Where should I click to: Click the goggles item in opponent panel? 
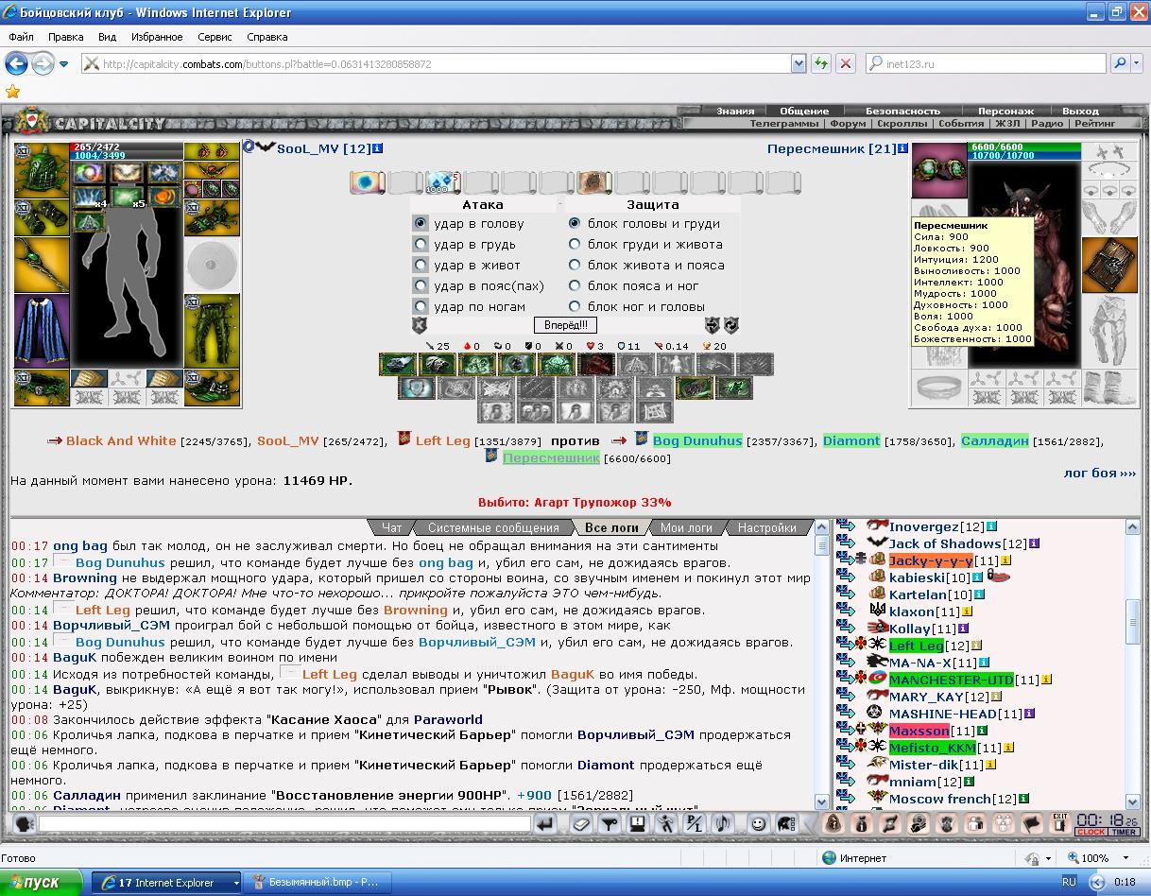(x=939, y=171)
